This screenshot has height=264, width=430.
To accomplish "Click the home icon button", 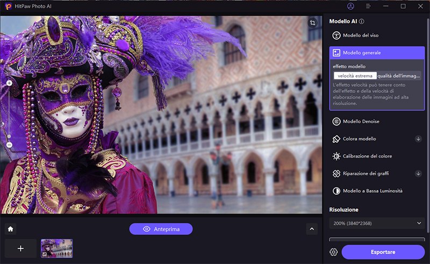I will [11, 229].
